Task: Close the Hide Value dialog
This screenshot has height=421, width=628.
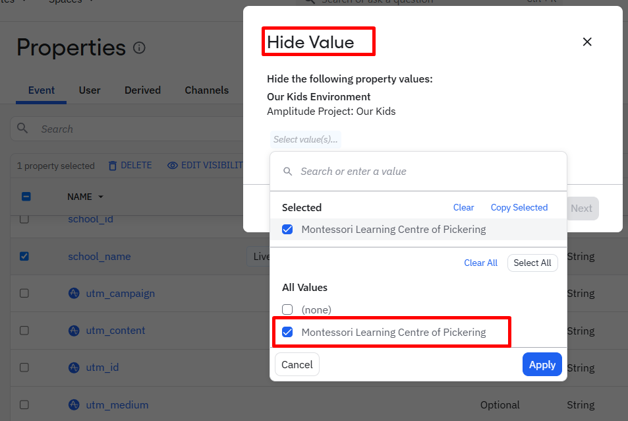Action: click(587, 42)
